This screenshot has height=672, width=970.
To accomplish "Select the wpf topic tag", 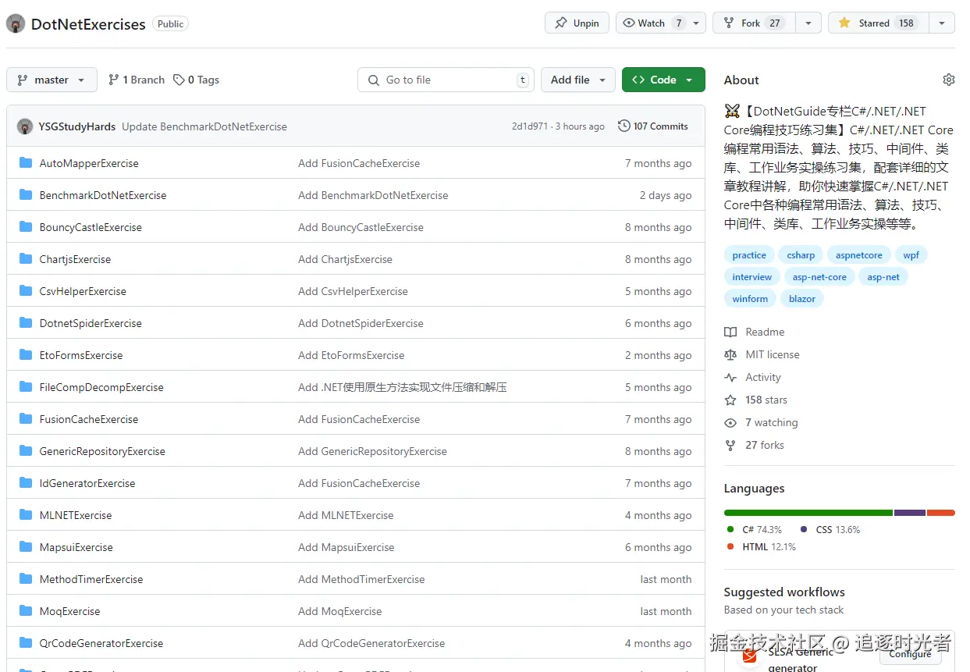I will [911, 255].
